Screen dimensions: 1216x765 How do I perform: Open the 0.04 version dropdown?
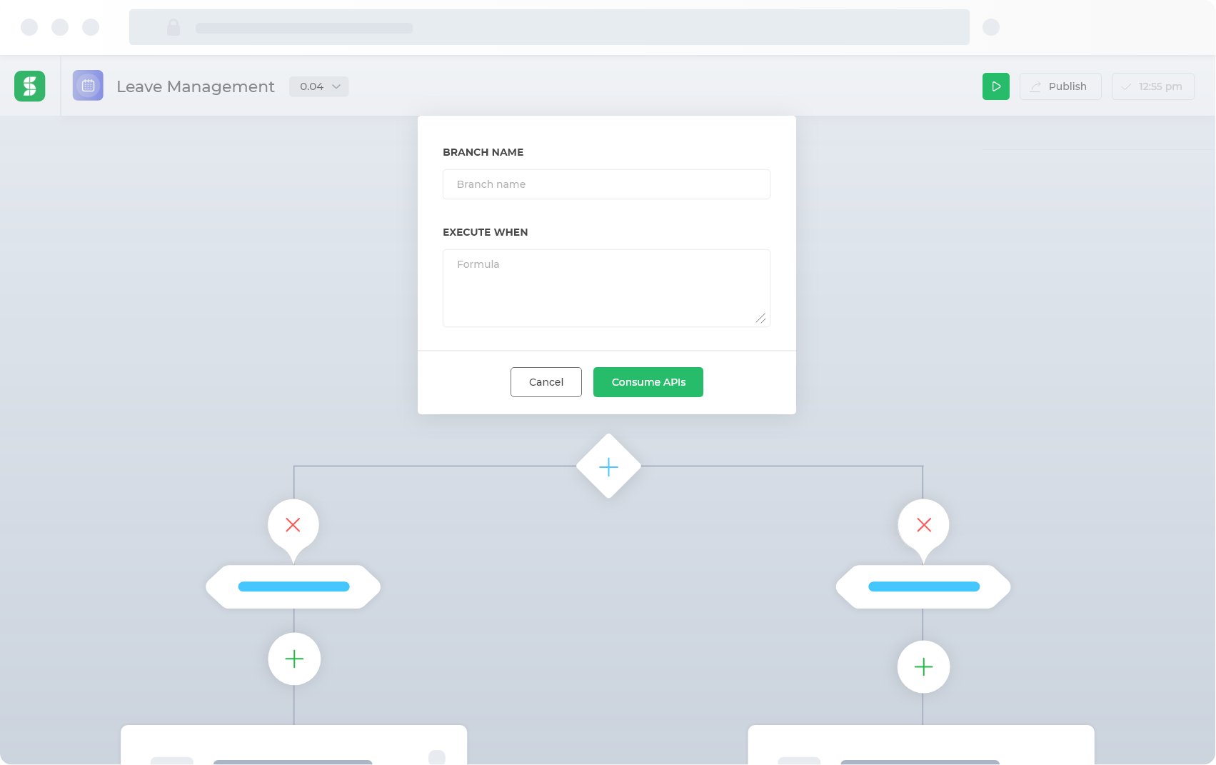pos(319,86)
